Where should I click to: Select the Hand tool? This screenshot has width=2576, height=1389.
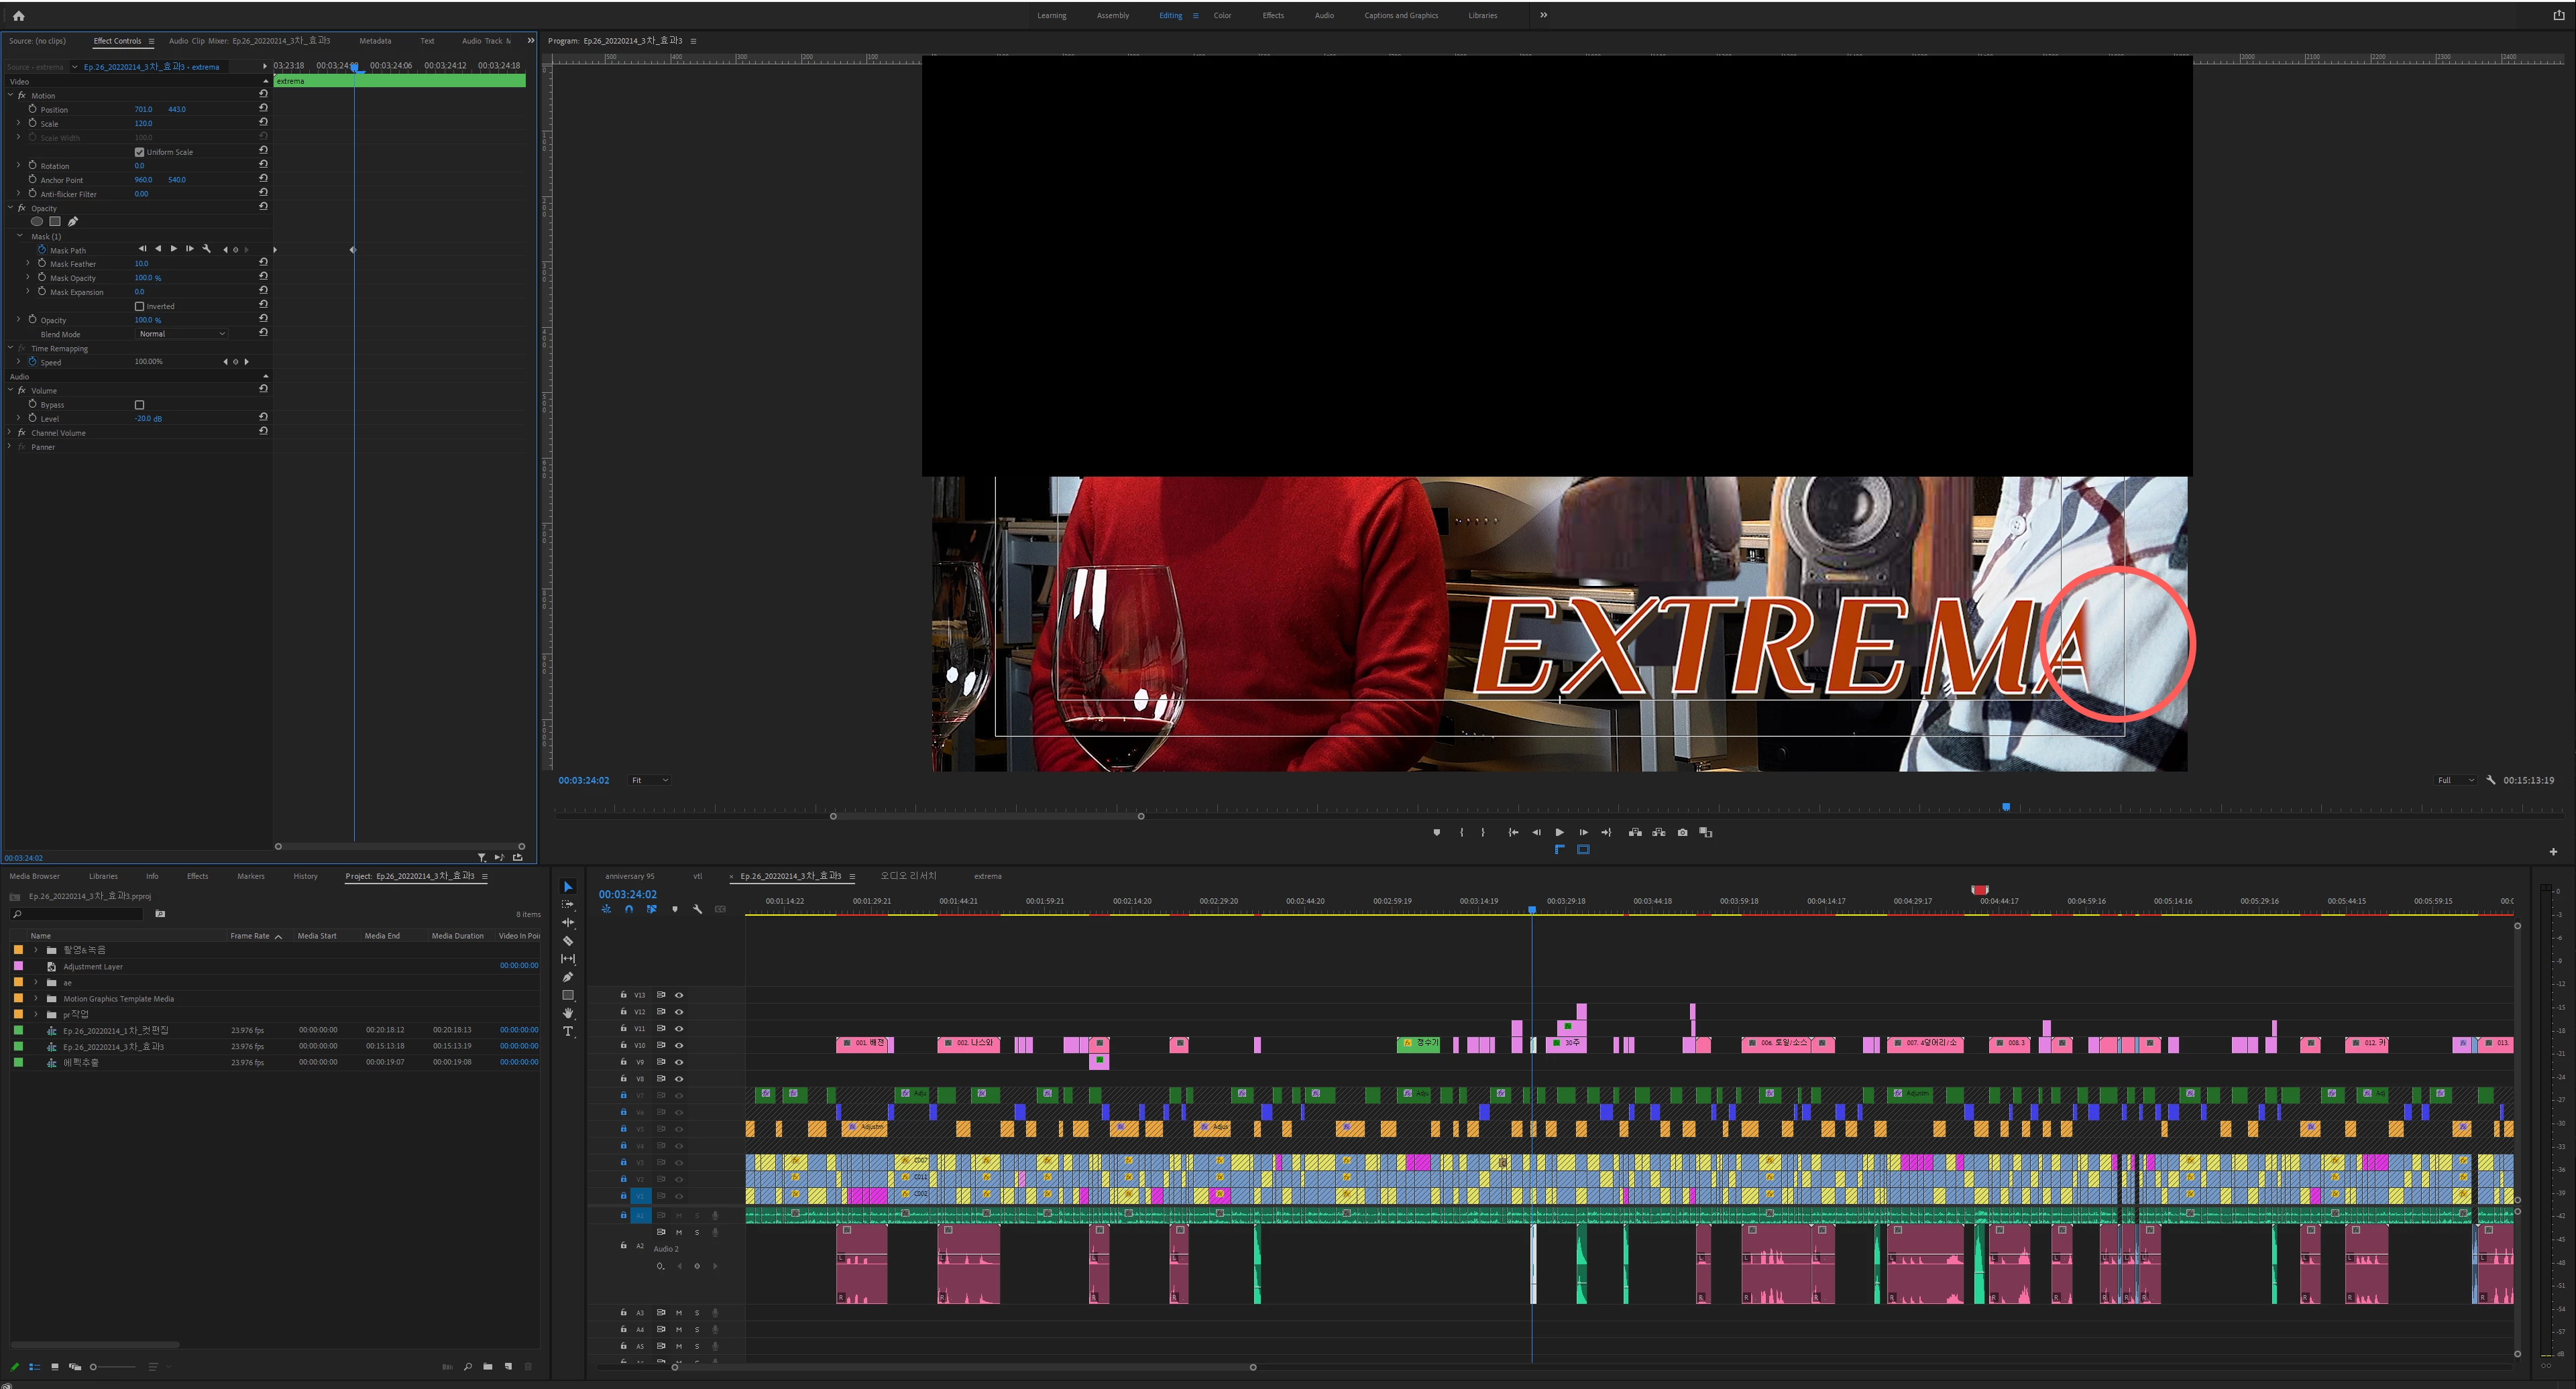(568, 1014)
